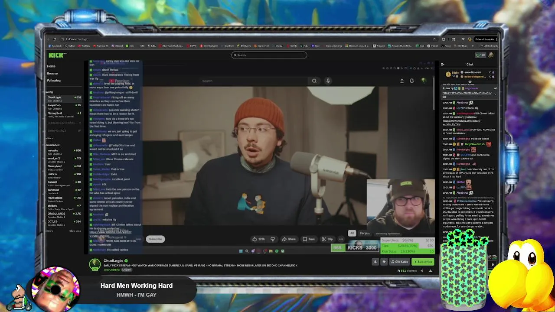
Task: Open the YouTube browser bookmark
Action: click(84, 45)
